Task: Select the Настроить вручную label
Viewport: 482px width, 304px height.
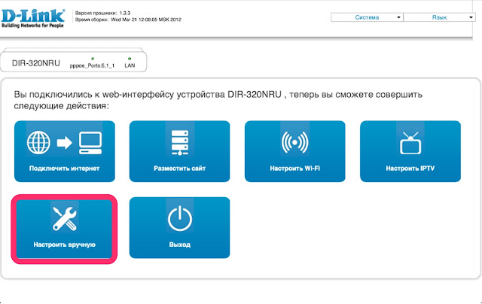Action: point(64,245)
